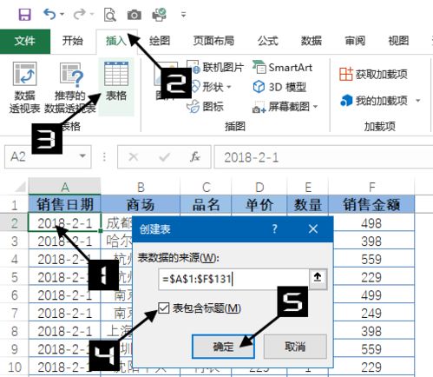433x377 pixels.
Task: Click the 表格 Table icon
Action: (x=116, y=87)
